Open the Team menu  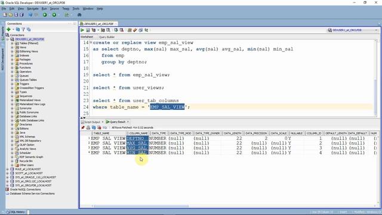tap(66, 8)
